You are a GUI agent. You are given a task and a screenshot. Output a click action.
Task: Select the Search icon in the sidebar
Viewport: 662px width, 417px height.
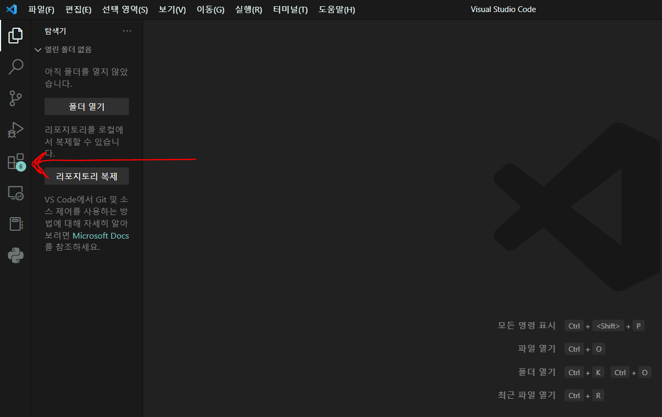click(x=15, y=67)
